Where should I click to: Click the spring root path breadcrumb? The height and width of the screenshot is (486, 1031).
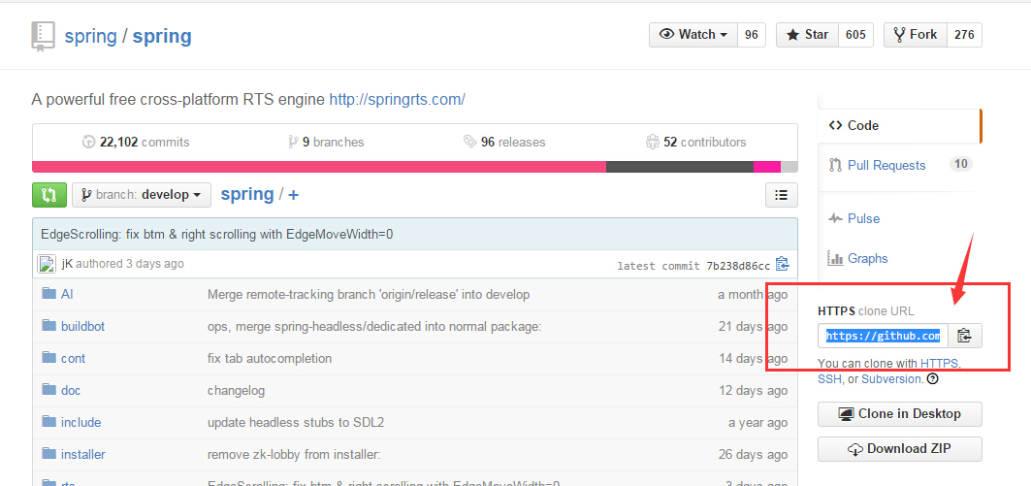[x=247, y=194]
